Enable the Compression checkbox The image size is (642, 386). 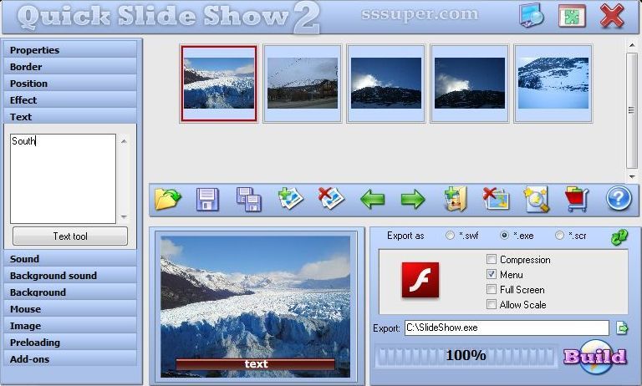[x=492, y=259]
